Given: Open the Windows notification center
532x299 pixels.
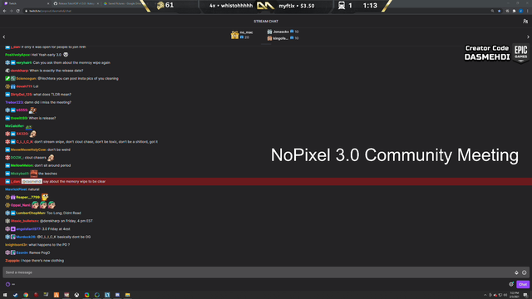Looking at the screenshot, I should point(525,295).
